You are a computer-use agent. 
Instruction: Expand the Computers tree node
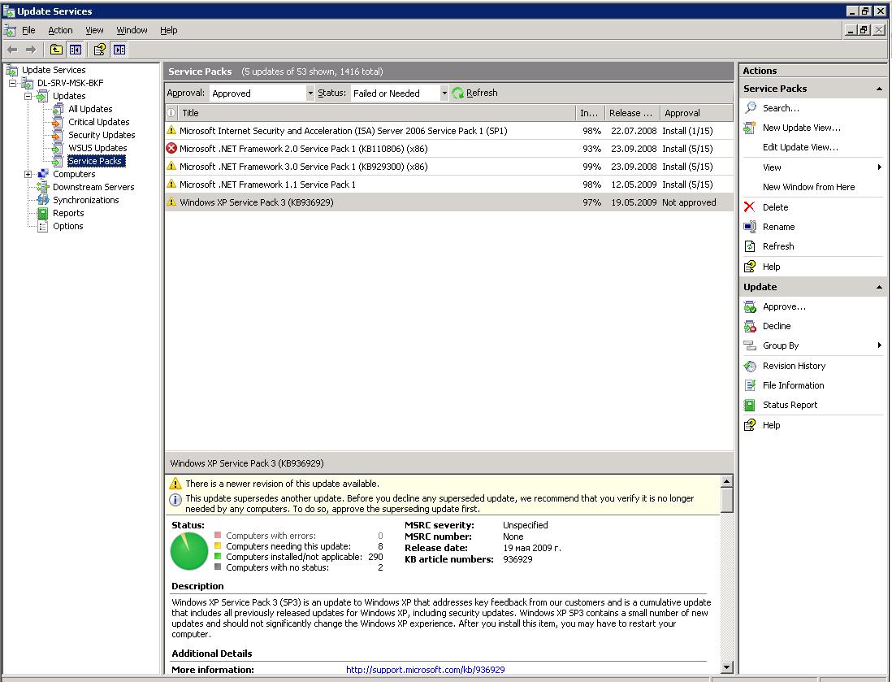click(28, 174)
